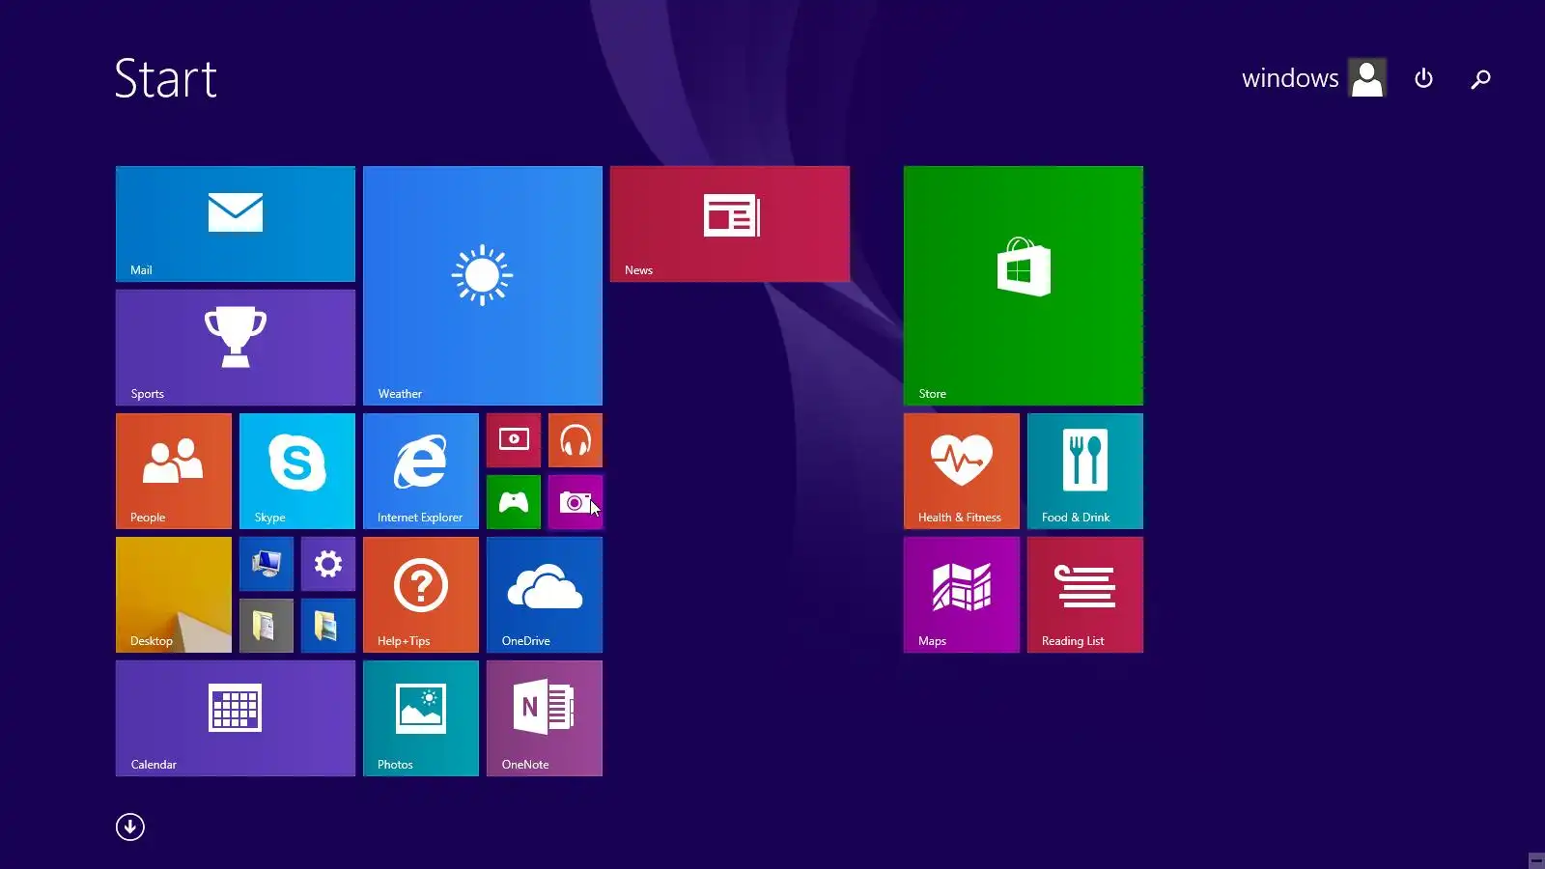Screen dimensions: 1545x869
Task: Open the People tile
Action: click(x=174, y=471)
